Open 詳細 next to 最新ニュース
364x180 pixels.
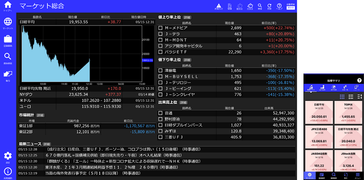click(x=47, y=144)
